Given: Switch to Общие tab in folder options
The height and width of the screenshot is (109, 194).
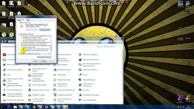Looking at the screenshot, I should pyautogui.click(x=19, y=20).
